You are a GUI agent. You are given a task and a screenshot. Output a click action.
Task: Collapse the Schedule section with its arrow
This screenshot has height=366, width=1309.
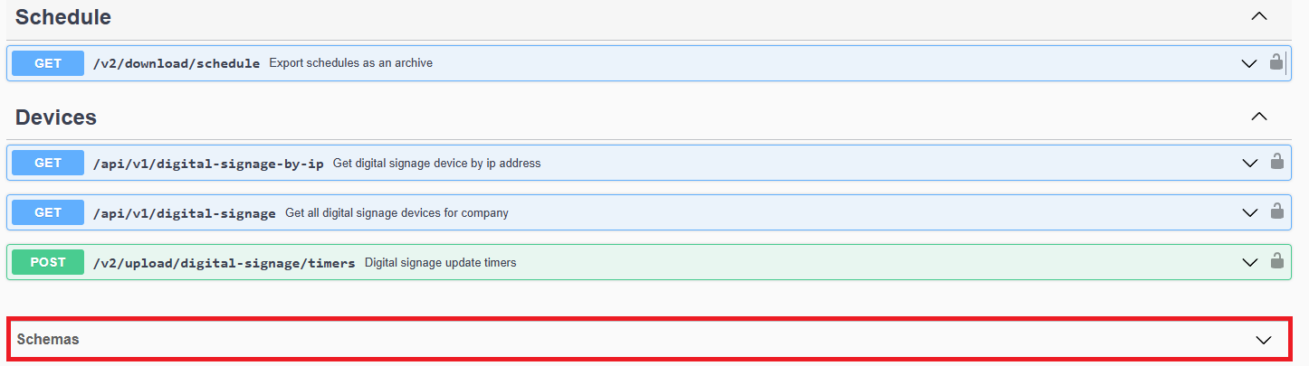coord(1258,16)
